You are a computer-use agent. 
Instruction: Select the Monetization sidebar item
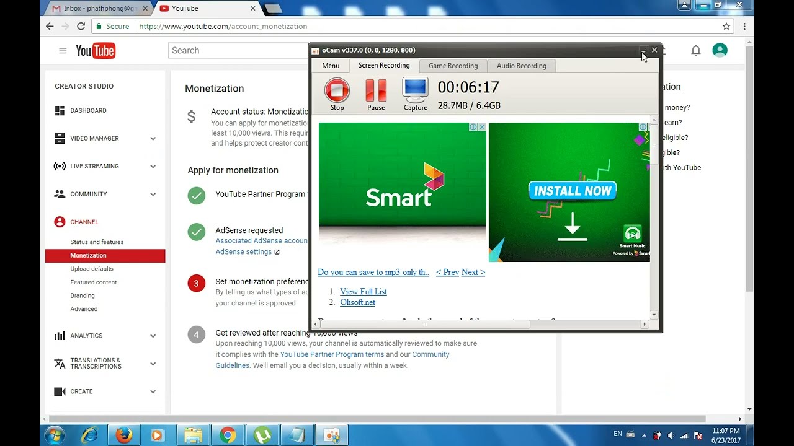coord(105,255)
